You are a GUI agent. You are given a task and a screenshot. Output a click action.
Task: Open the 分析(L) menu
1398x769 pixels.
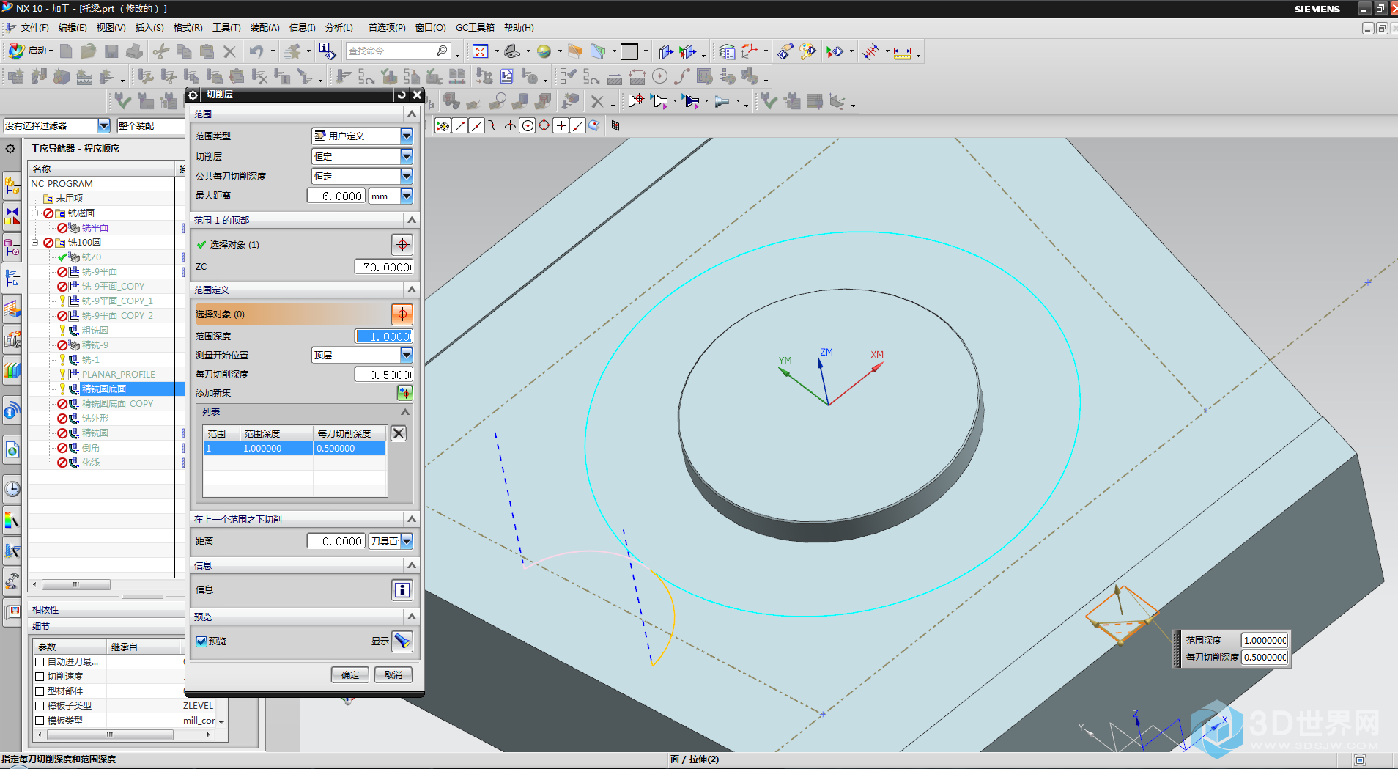[339, 28]
